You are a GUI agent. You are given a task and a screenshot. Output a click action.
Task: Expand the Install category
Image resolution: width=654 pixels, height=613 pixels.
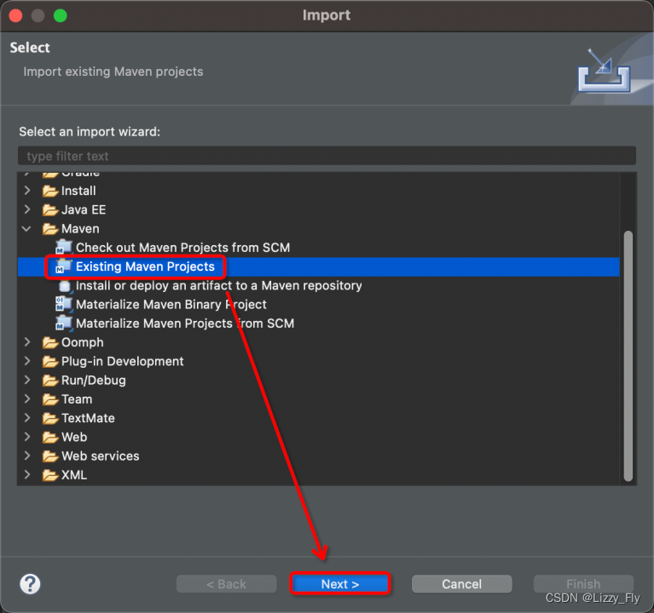click(x=27, y=191)
